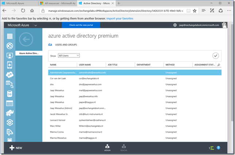Image resolution: width=235 pixels, height=155 pixels.
Task: Open the Show All Users dropdown
Action: point(69,56)
